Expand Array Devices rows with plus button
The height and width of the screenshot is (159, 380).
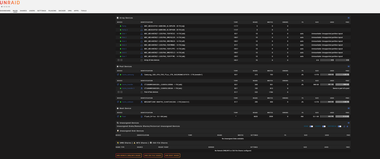pyautogui.click(x=122, y=60)
